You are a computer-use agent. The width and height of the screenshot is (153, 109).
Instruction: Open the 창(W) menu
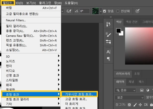tap(58, 3)
